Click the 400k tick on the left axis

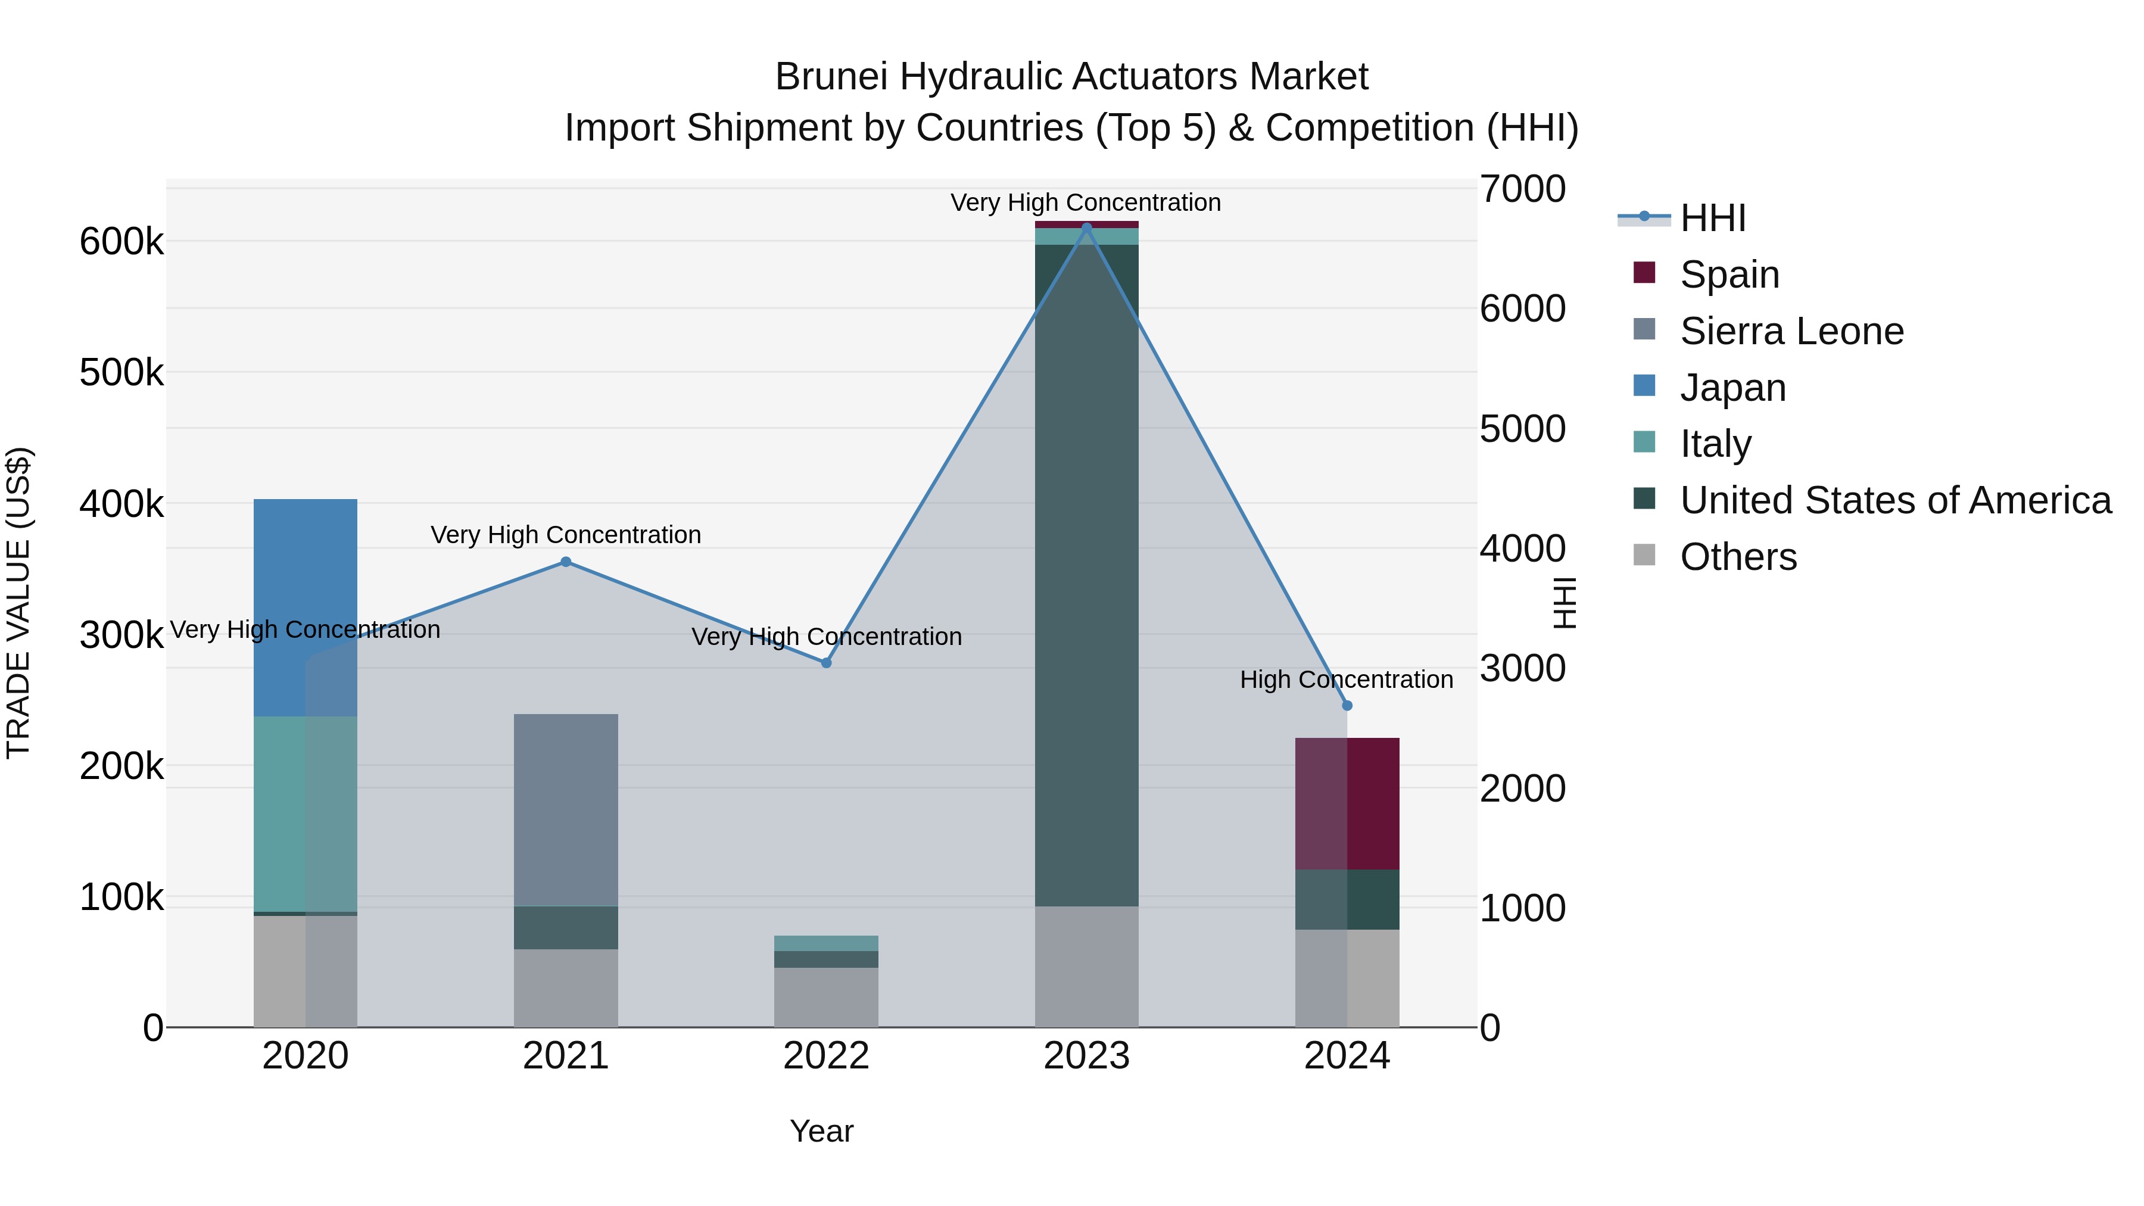click(122, 503)
